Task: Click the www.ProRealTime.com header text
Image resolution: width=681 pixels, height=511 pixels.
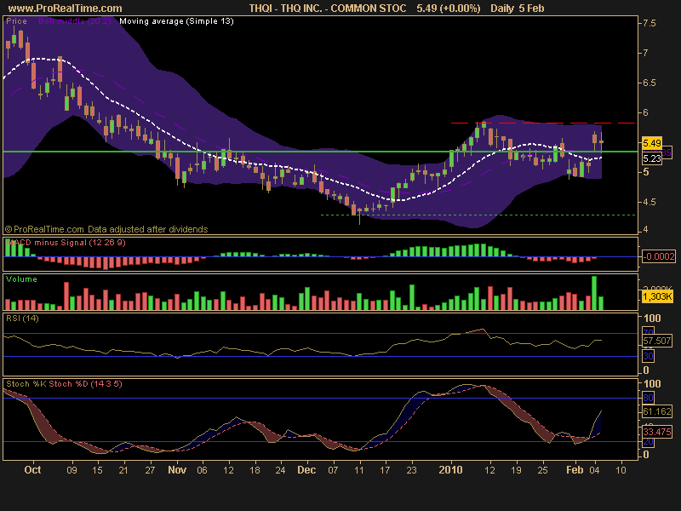Action: click(x=66, y=9)
